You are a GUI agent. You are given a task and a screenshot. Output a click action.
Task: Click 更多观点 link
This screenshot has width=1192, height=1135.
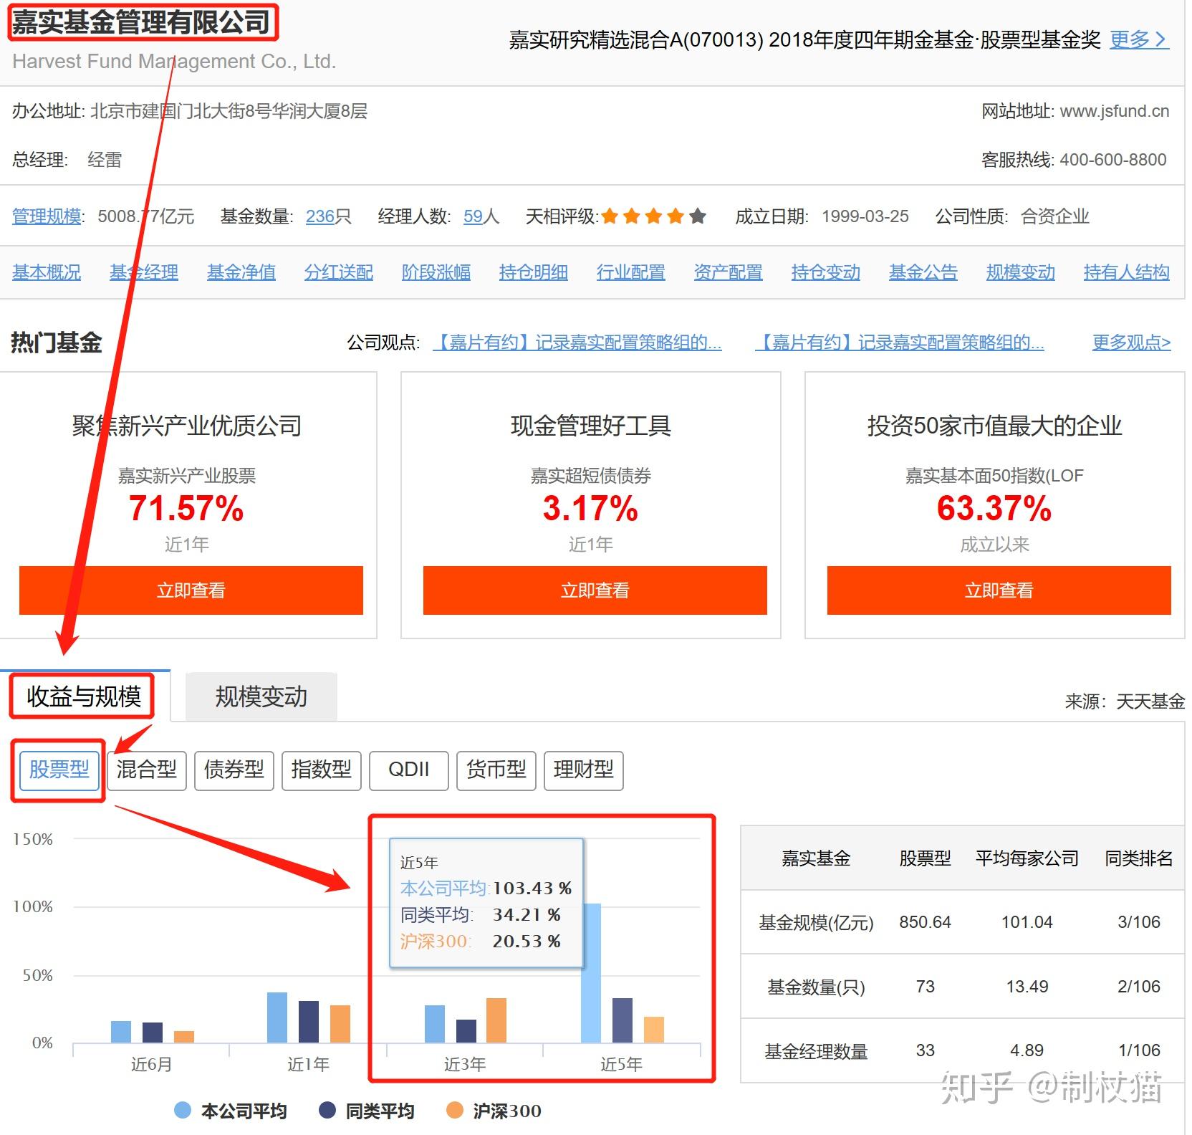[1132, 343]
